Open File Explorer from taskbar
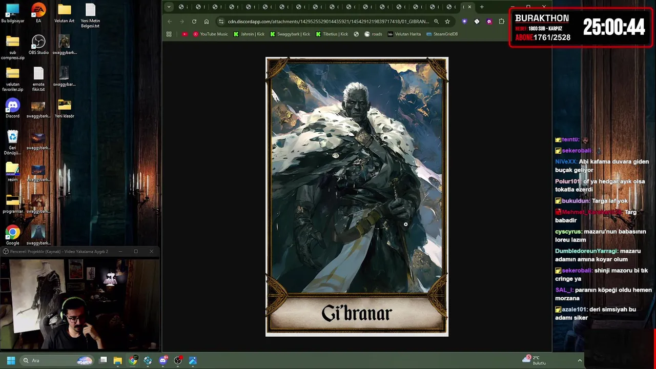 pos(118,360)
